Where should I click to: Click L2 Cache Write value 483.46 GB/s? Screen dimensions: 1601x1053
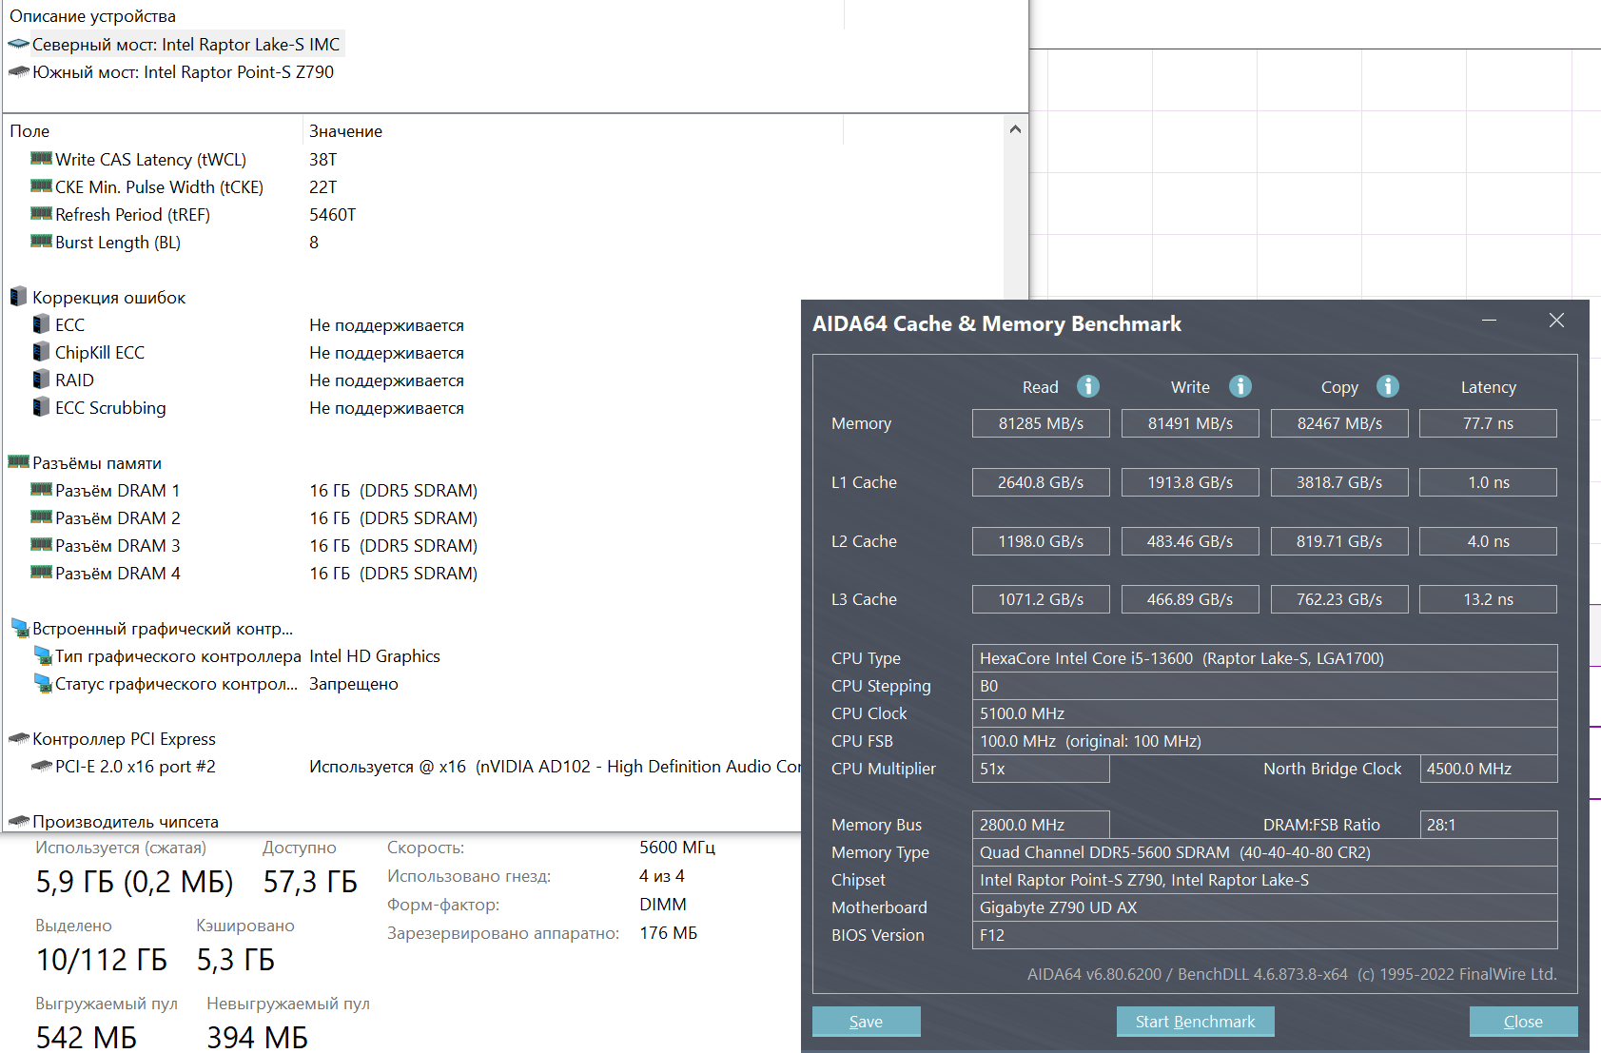click(x=1190, y=541)
